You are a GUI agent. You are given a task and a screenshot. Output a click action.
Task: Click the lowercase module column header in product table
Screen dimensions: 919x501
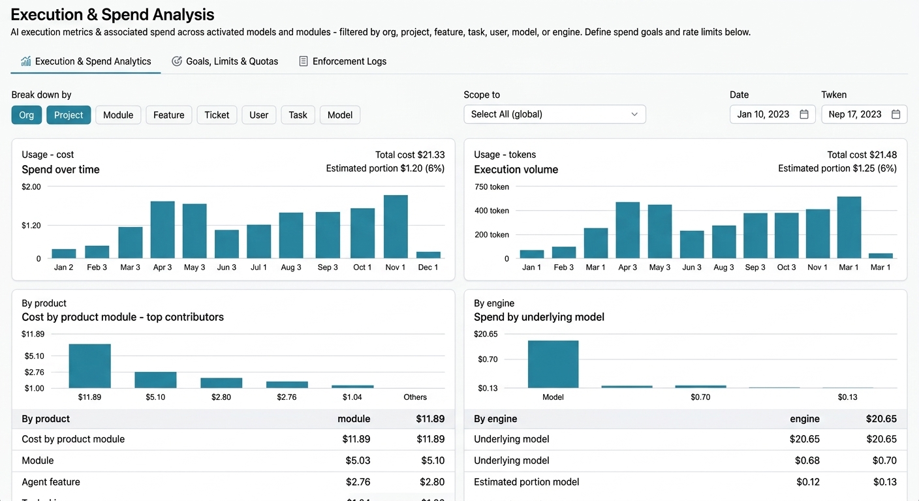point(354,419)
